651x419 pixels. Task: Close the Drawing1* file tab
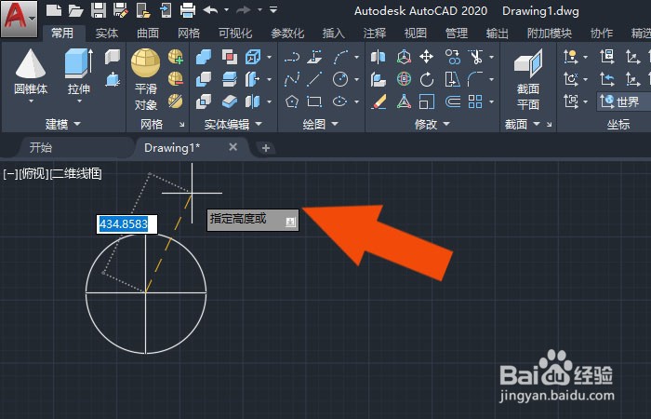(233, 147)
